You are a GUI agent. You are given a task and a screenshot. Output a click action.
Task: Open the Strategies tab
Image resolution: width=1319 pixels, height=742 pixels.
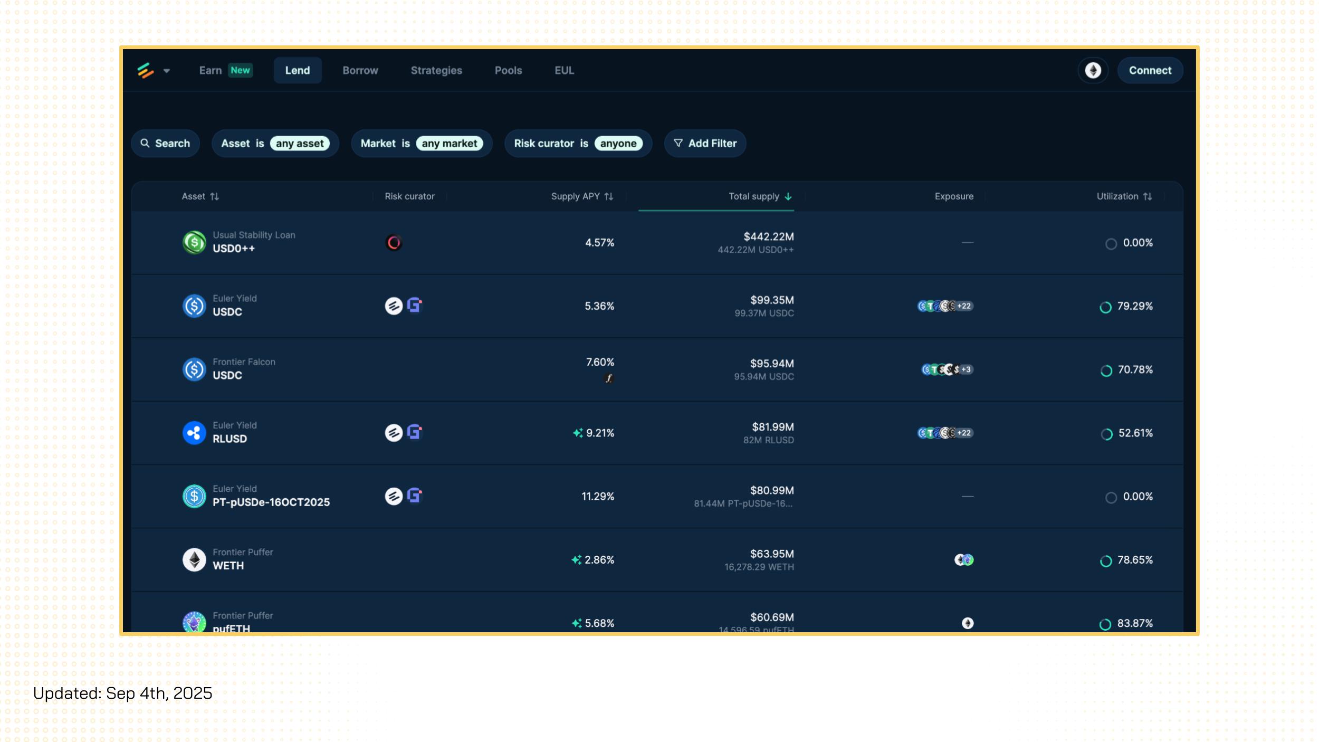[x=436, y=70]
